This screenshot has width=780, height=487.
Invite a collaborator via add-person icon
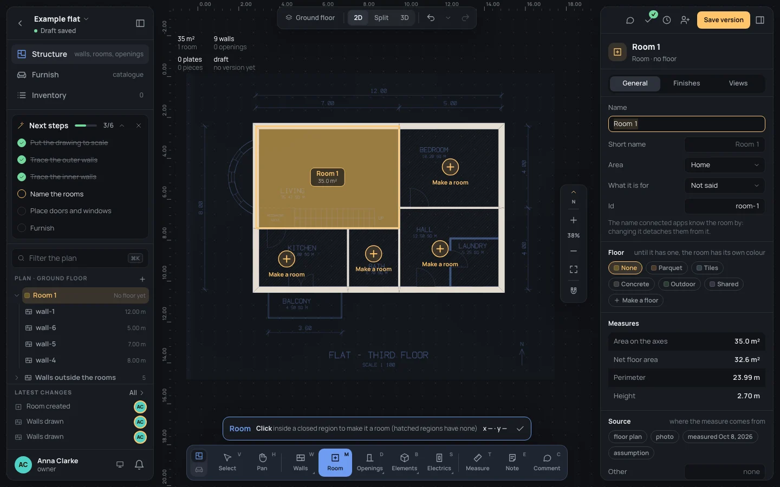pyautogui.click(x=685, y=20)
